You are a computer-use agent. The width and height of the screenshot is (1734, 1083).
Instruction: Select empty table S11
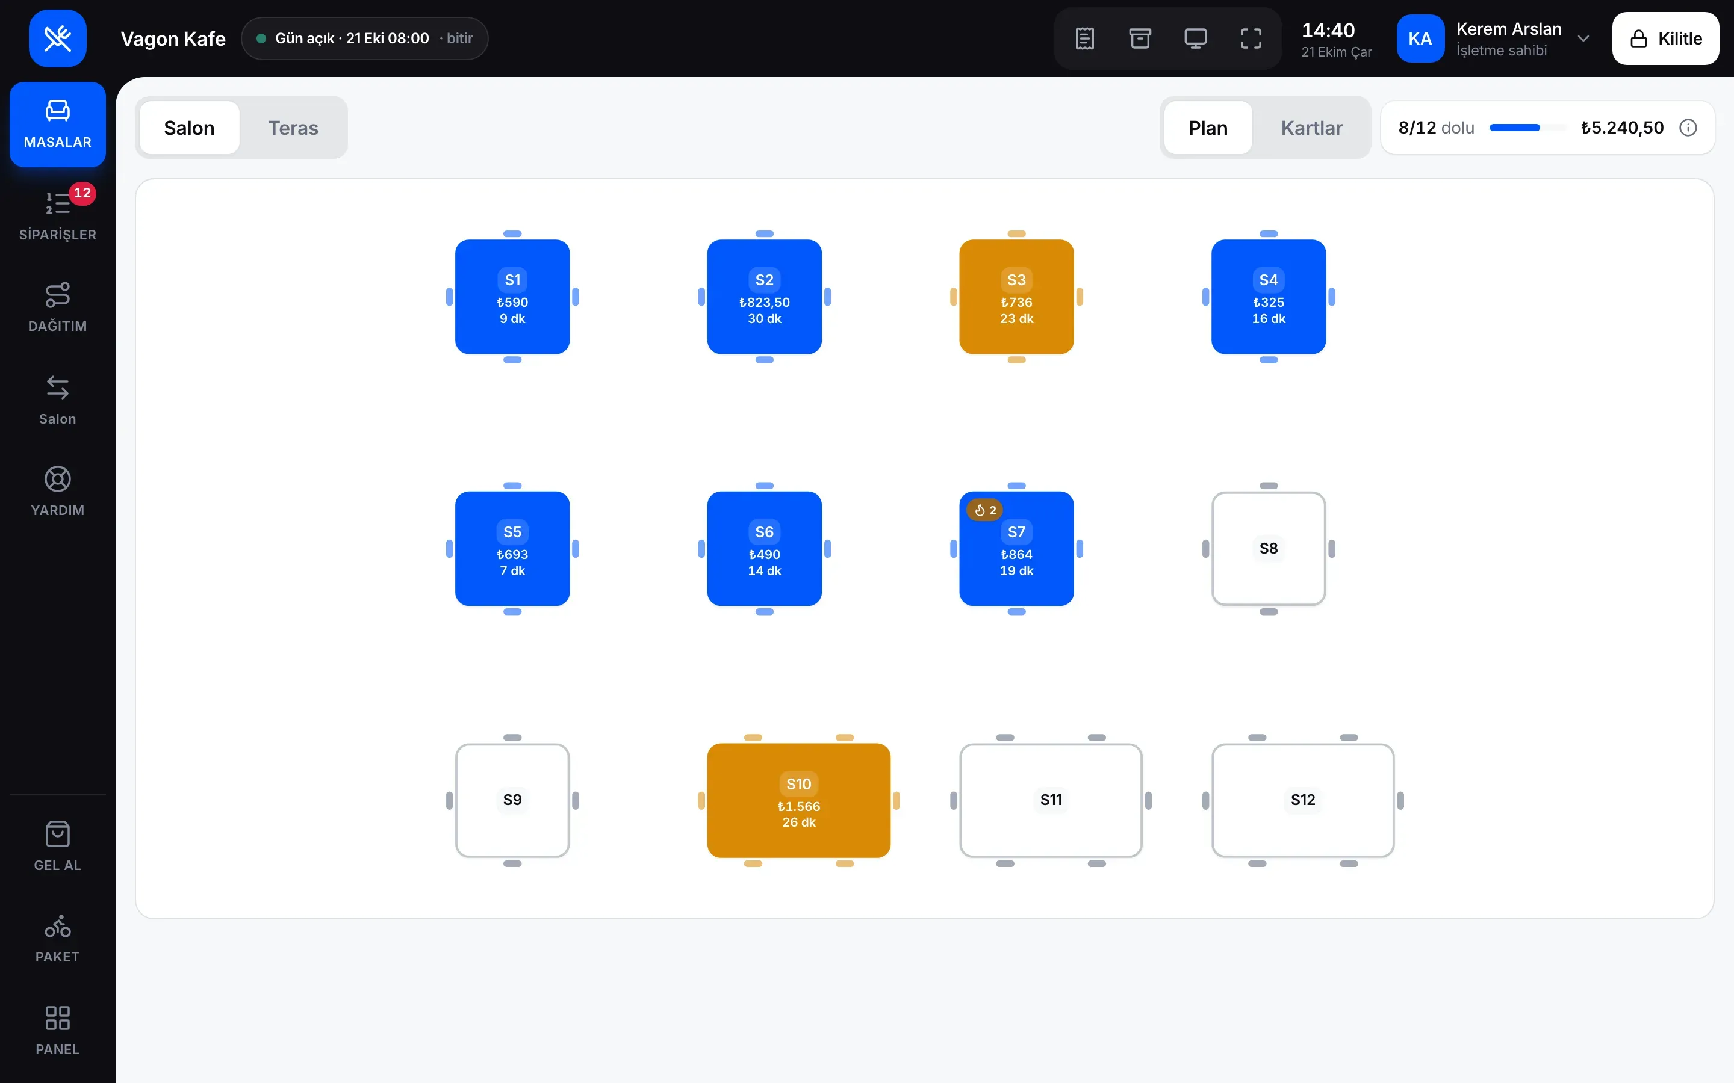1051,800
